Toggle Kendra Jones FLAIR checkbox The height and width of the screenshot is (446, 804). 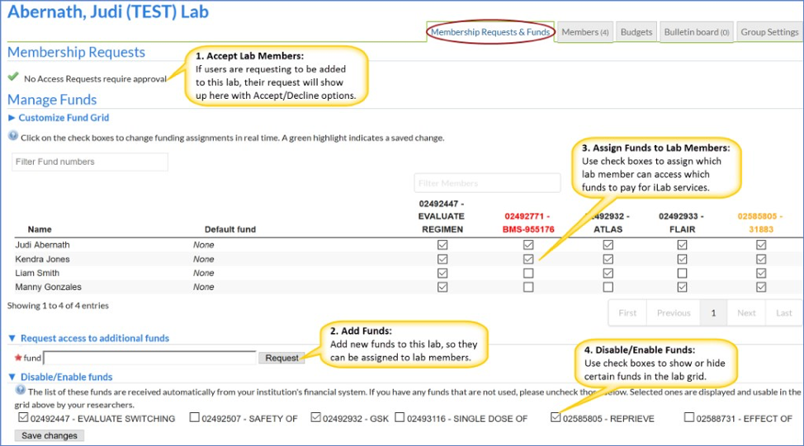tap(682, 259)
